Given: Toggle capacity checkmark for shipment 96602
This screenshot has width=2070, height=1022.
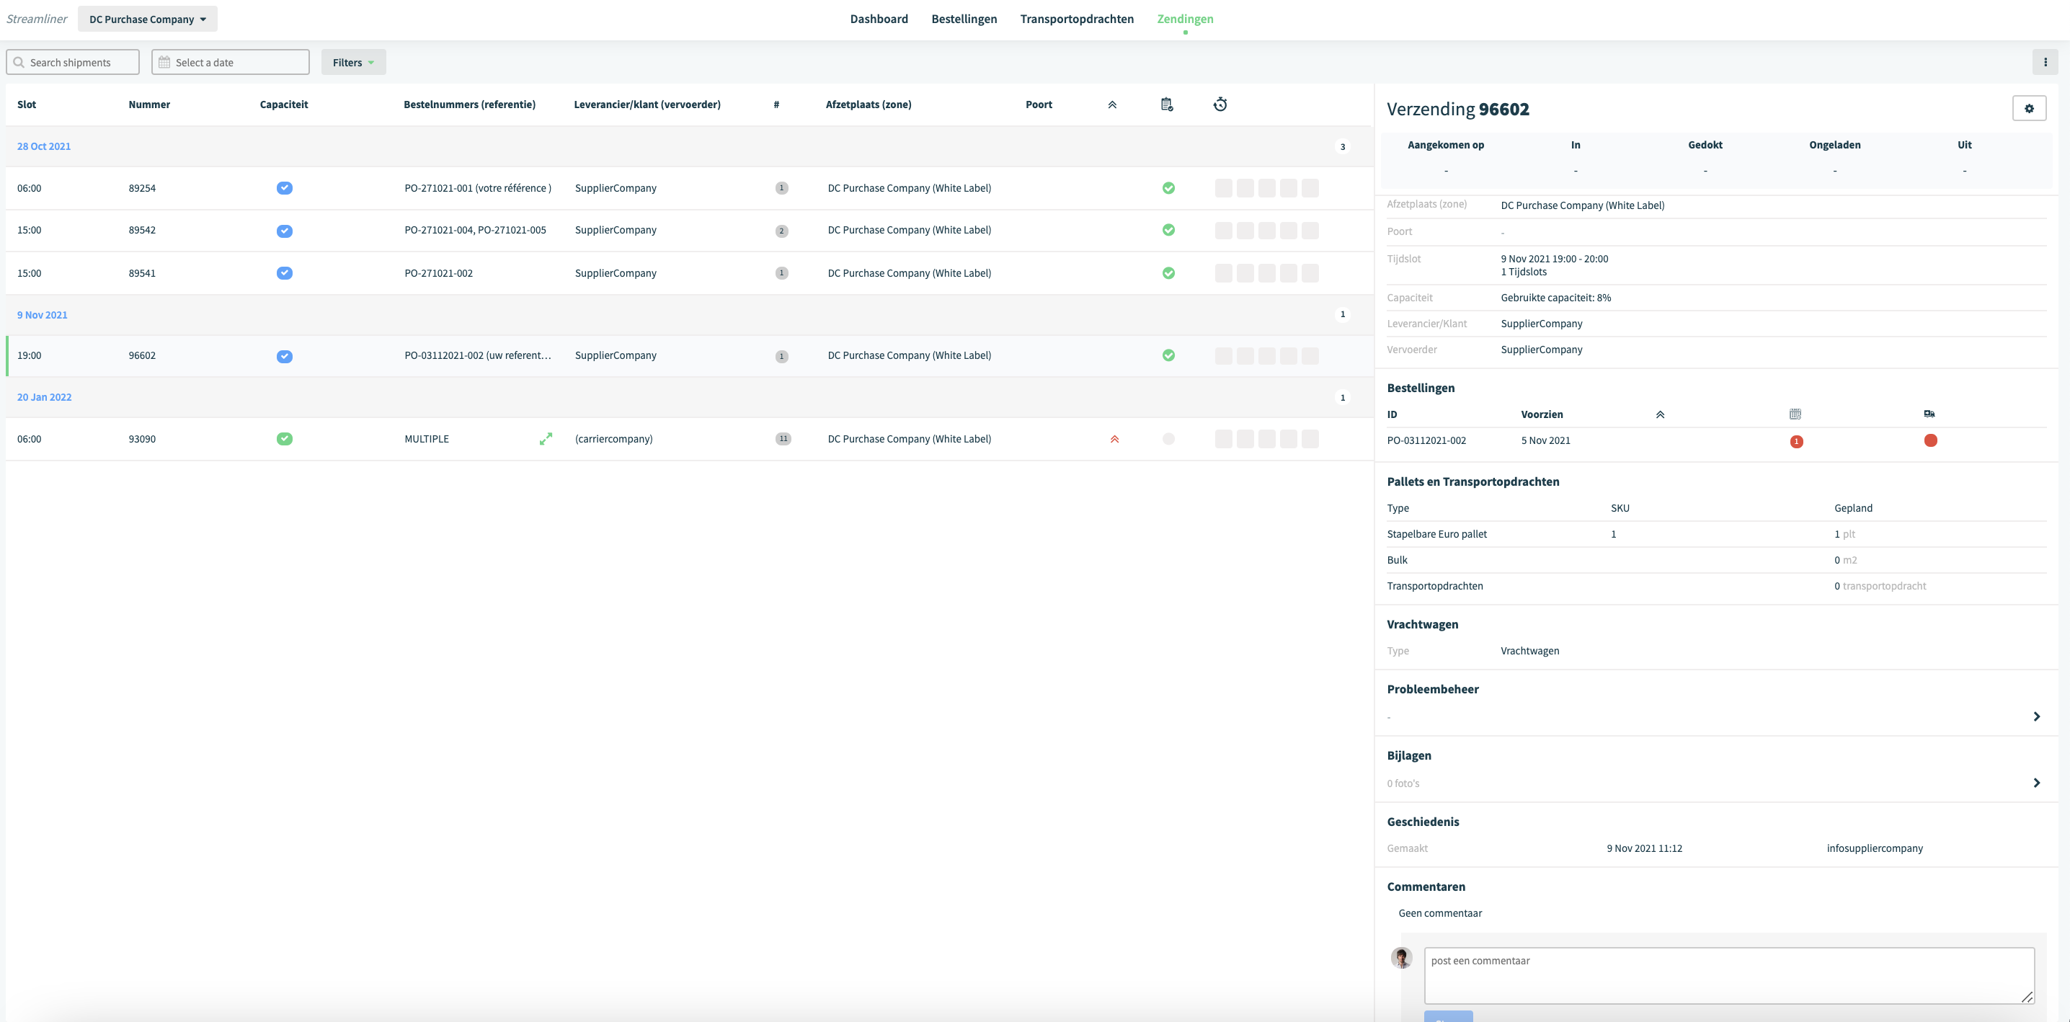Looking at the screenshot, I should [x=285, y=356].
